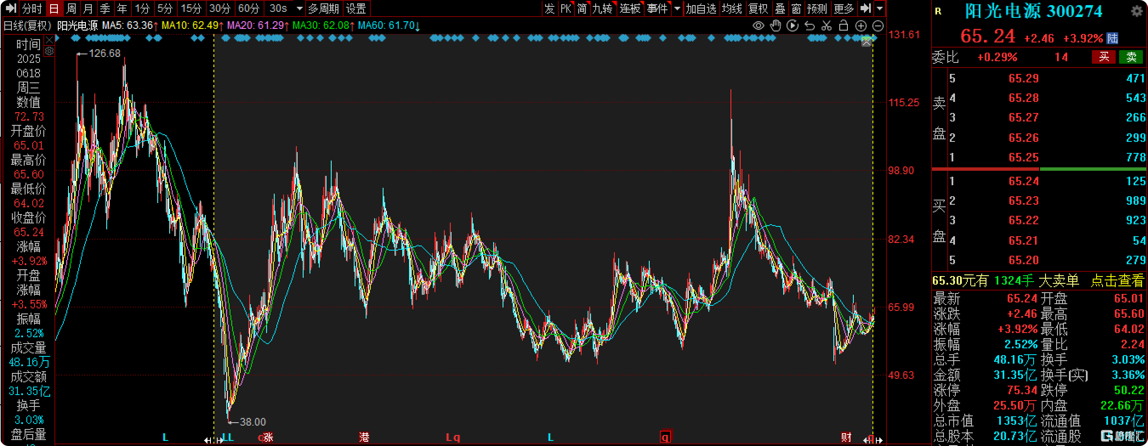The width and height of the screenshot is (1148, 446).
Task: Toggle the chart lock icon
Action: (x=843, y=26)
